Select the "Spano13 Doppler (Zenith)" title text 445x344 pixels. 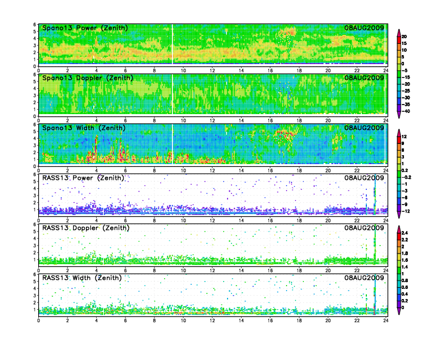pos(85,78)
